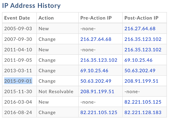Open Post-Action IP 82.221.128.183 link
Viewport: 170px width, 121px height.
[x=143, y=113]
